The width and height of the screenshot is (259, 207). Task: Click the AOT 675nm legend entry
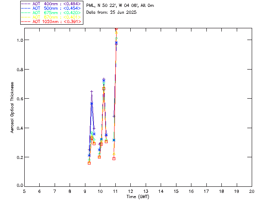(x=51, y=13)
